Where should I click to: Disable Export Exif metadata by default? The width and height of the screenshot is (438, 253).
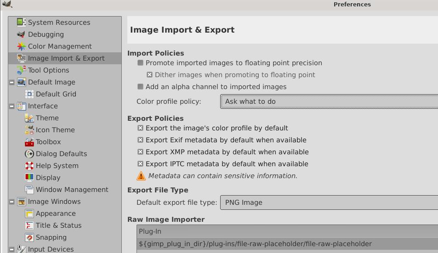[x=141, y=140]
